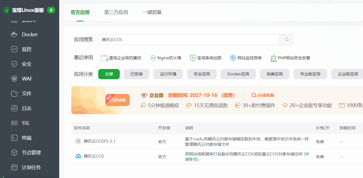Click the PHP网站安全告警 icon
Image resolution: width=363 pixels, height=178 pixels.
(273, 58)
